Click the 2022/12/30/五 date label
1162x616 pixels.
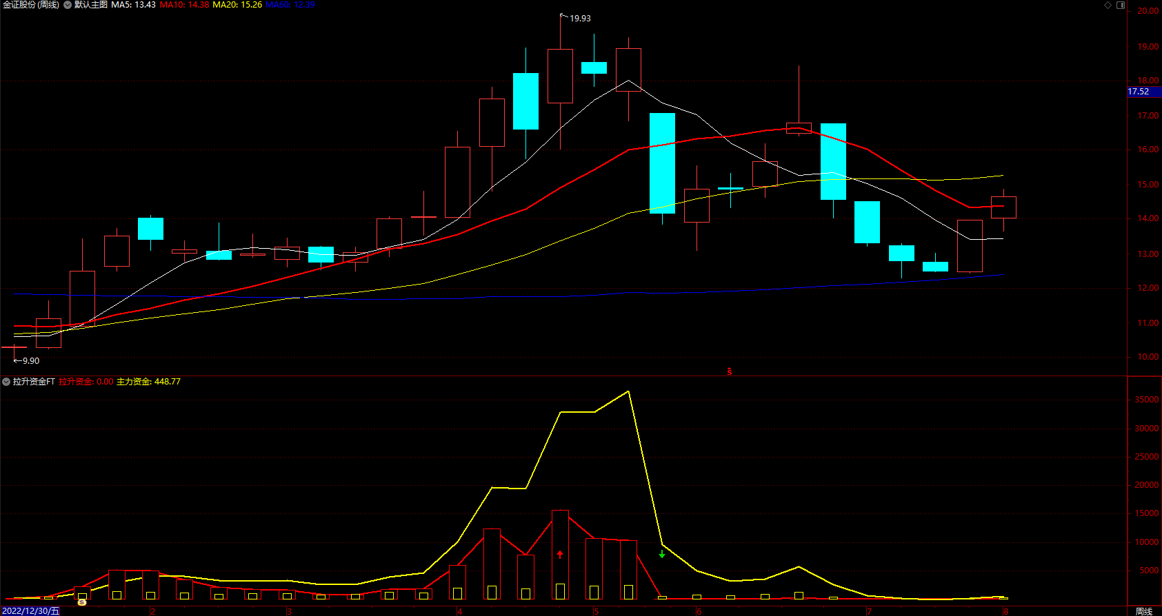[30, 611]
